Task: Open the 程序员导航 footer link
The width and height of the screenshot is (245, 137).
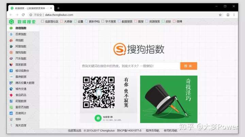Action: (153, 131)
